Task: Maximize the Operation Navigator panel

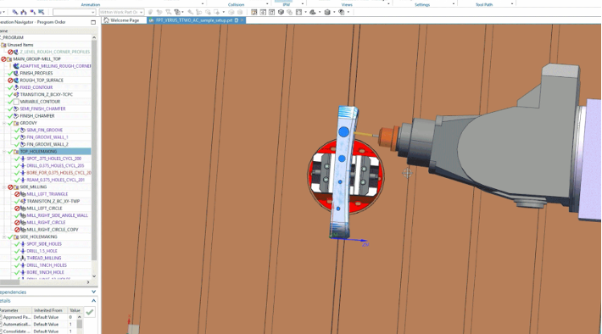Action: pos(93,22)
